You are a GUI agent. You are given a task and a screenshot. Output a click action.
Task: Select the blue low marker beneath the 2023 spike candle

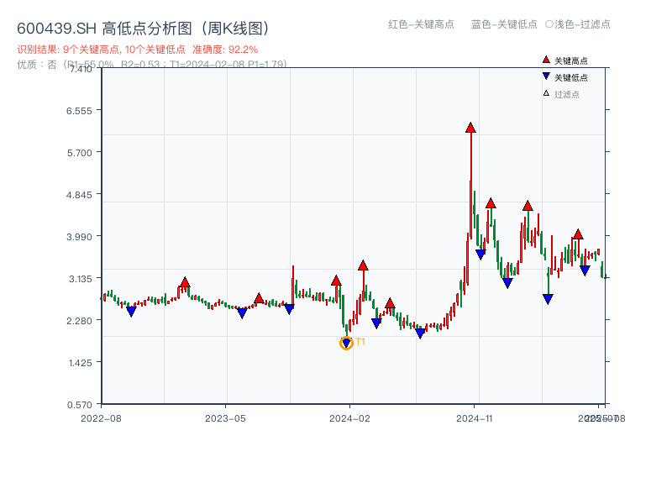[x=289, y=309]
